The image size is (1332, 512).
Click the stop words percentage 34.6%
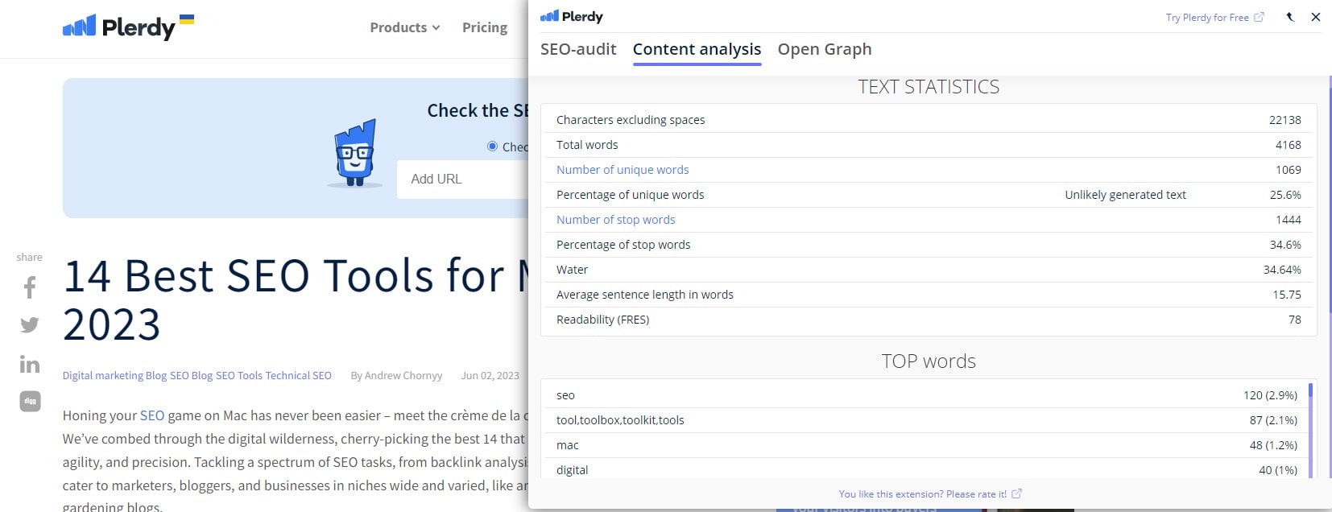1285,245
